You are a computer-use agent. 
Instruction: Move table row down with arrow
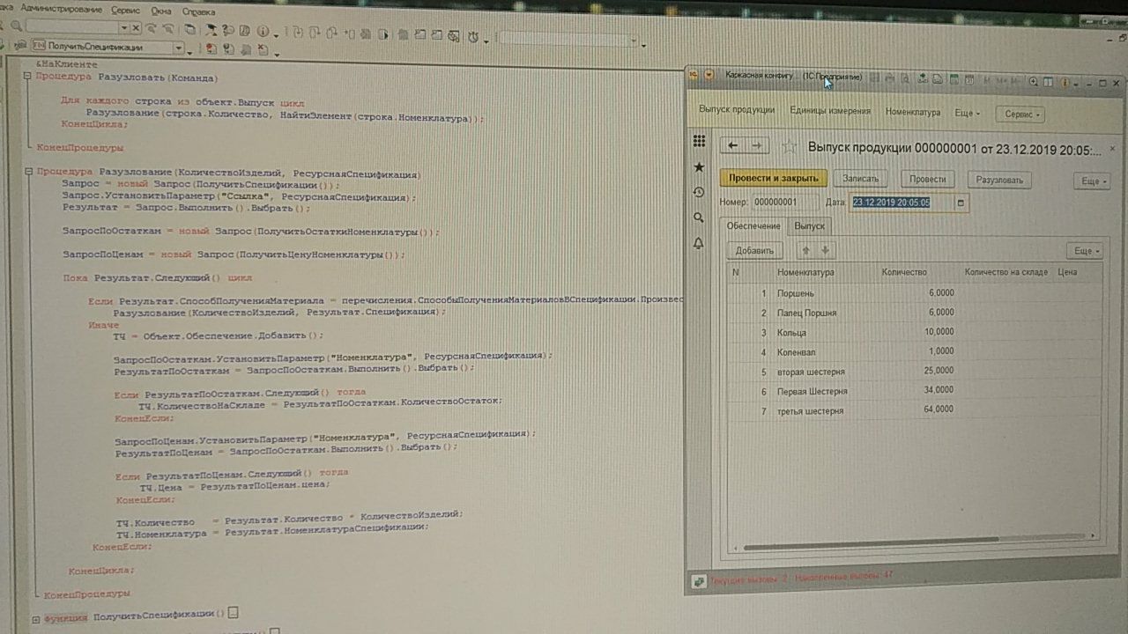click(824, 251)
